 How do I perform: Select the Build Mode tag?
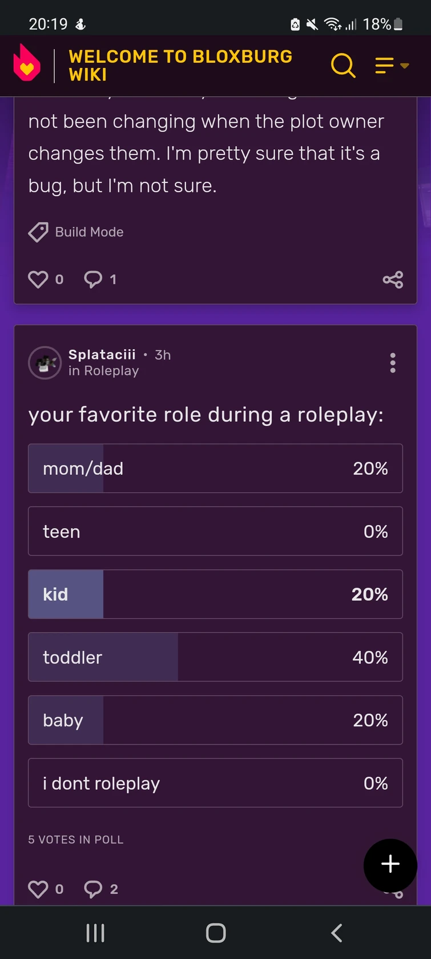click(x=88, y=232)
